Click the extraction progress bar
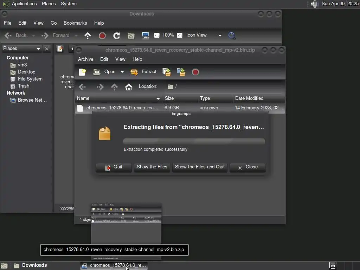The image size is (360, 270). [x=194, y=141]
